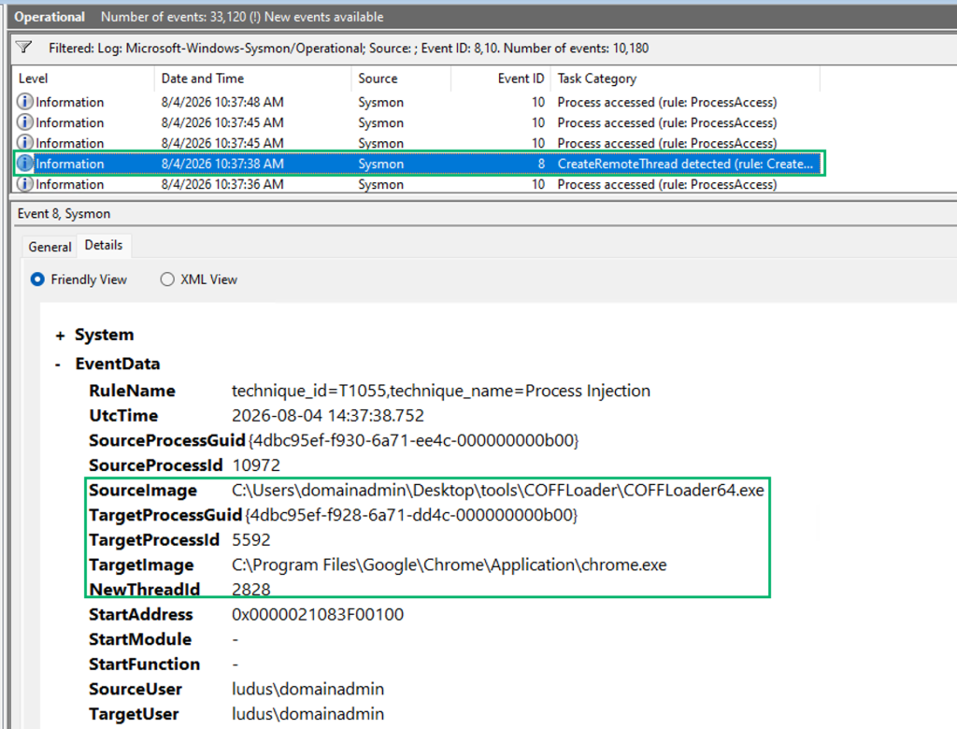
Task: Select the XML View radio button
Action: pos(166,279)
